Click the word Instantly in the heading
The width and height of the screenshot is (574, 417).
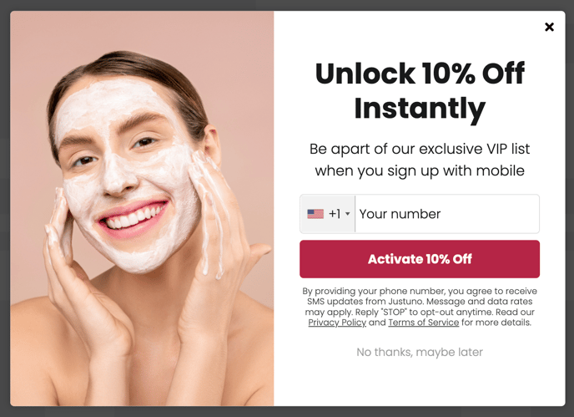[x=420, y=108]
